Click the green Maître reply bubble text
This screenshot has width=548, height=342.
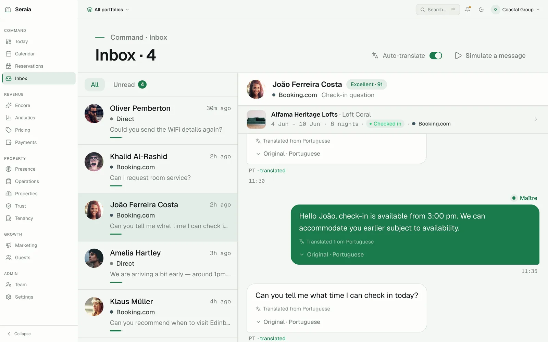coord(392,222)
